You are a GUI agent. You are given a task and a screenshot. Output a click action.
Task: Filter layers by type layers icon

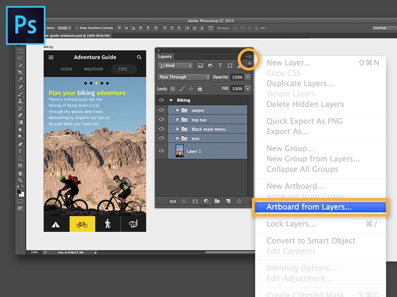tap(219, 66)
